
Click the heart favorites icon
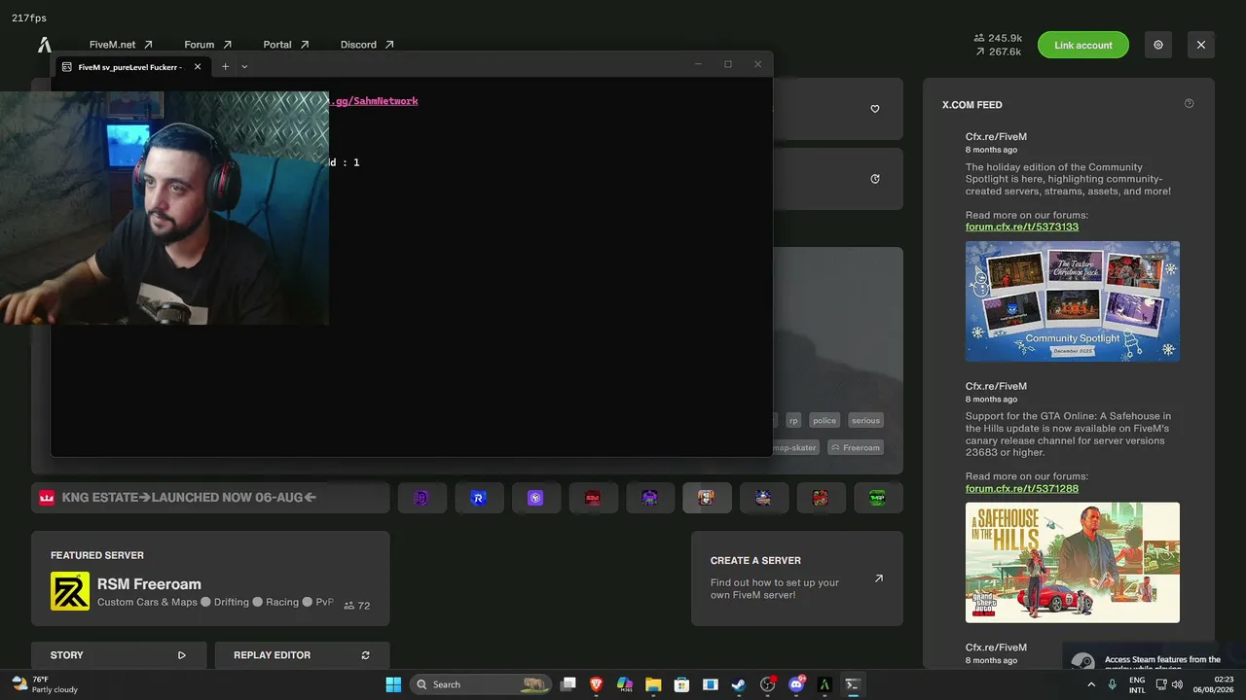click(875, 109)
